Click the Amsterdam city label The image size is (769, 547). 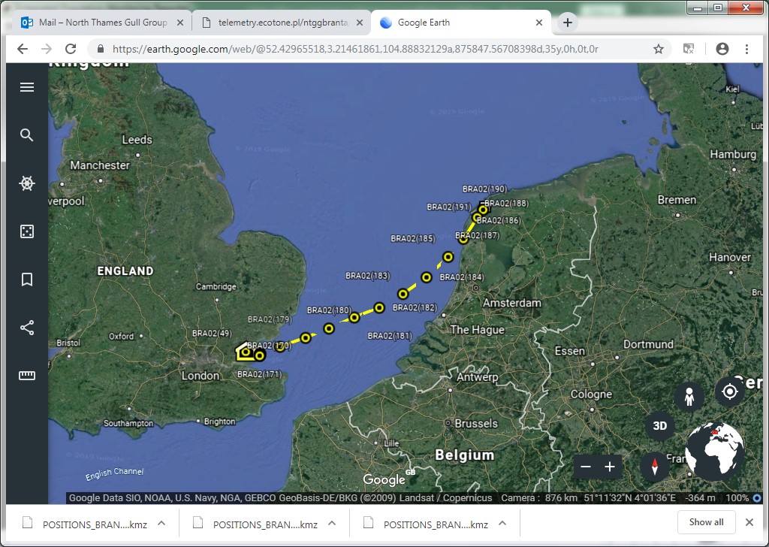click(x=512, y=304)
